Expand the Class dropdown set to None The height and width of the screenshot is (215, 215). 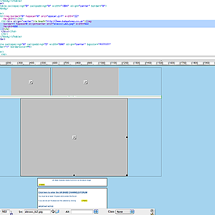pyautogui.click(x=125, y=211)
